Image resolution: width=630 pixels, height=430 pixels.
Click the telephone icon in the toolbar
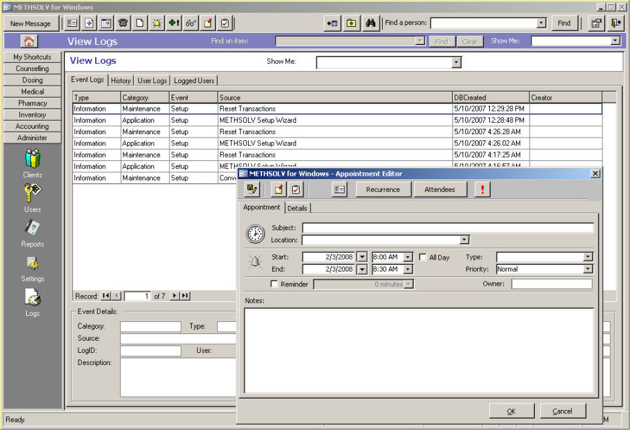[x=123, y=23]
